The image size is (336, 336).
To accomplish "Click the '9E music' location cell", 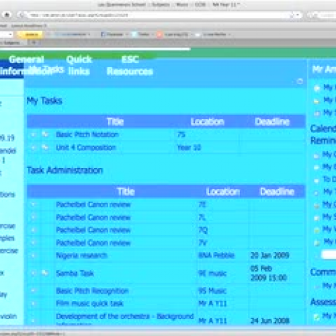I will click(x=212, y=274).
